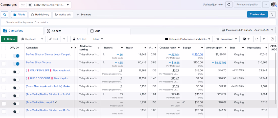Sort by the Reach column header
Screen dimensions: 278x118
[130, 48]
